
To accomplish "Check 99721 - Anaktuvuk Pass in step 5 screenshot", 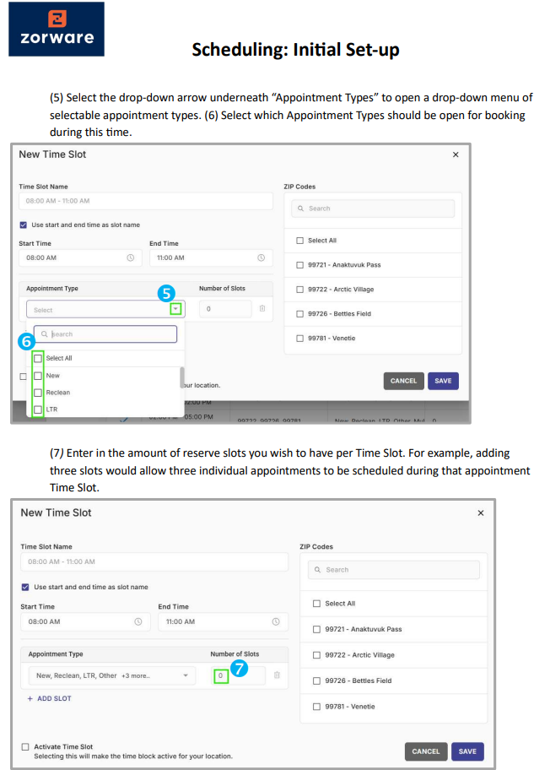I will click(x=299, y=265).
